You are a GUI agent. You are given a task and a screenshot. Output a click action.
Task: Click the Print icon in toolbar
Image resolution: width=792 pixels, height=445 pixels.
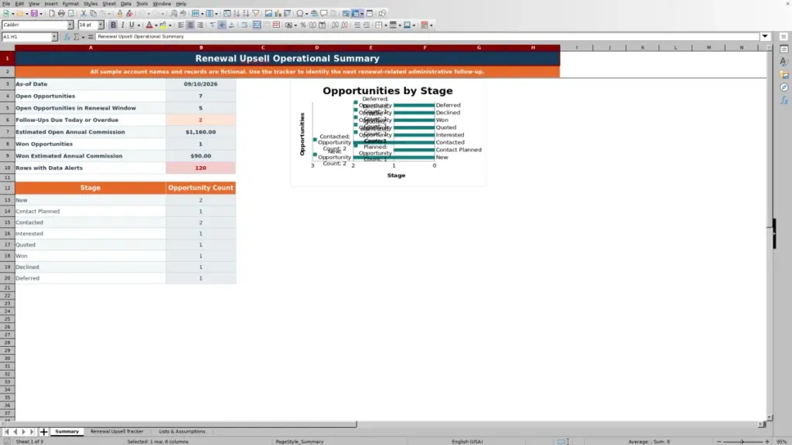coord(61,13)
